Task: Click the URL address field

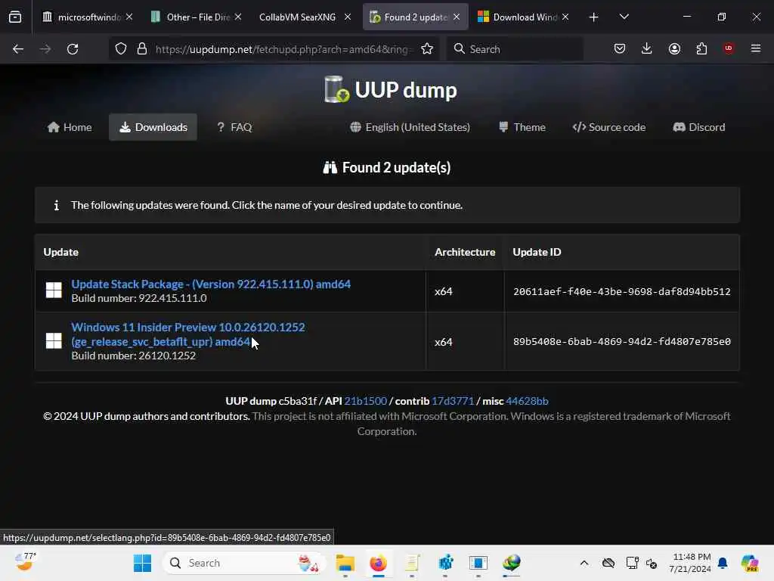Action: [283, 49]
